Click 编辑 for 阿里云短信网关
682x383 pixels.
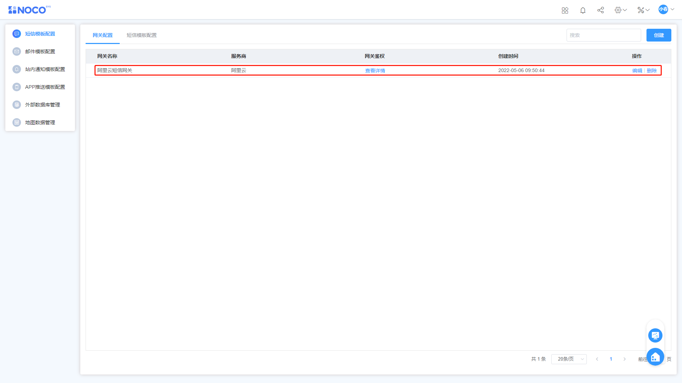(x=637, y=71)
